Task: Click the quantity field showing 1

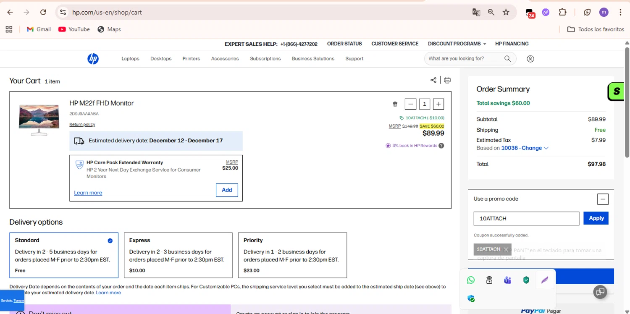Action: pyautogui.click(x=425, y=104)
